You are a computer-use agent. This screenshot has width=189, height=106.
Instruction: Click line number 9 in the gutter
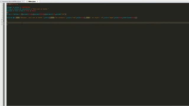click(2, 18)
